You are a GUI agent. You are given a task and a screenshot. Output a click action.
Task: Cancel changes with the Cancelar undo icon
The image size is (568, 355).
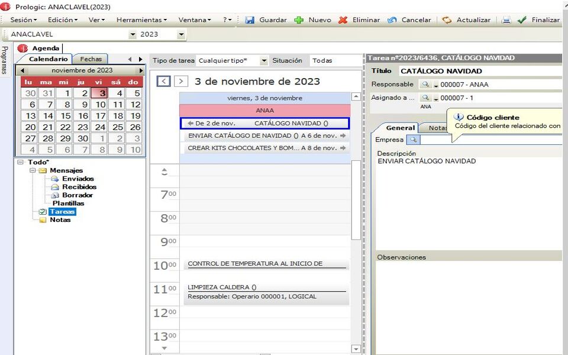pyautogui.click(x=391, y=20)
